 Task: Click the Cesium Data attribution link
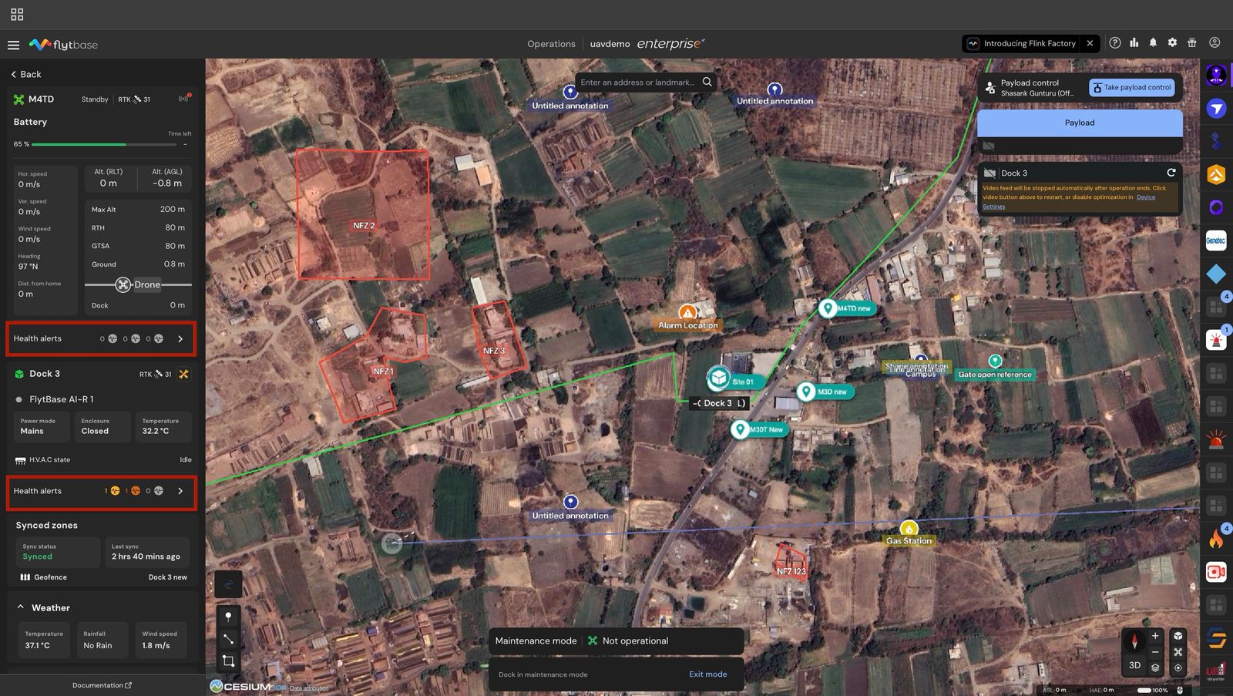309,688
